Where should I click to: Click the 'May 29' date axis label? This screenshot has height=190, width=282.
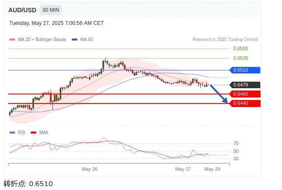click(x=212, y=169)
